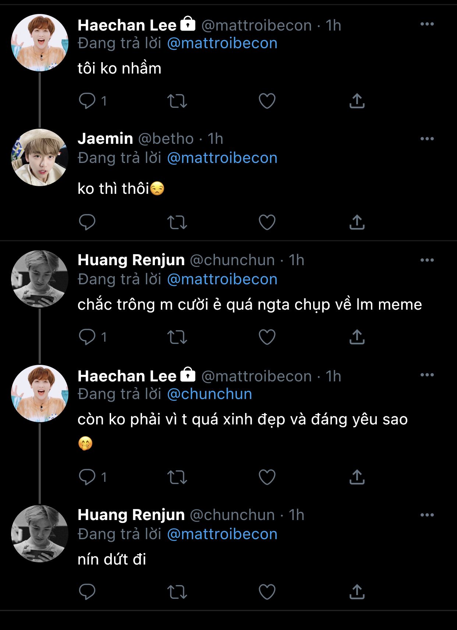Open more options on Renjun's last tweet
This screenshot has width=457, height=630.
[x=427, y=515]
